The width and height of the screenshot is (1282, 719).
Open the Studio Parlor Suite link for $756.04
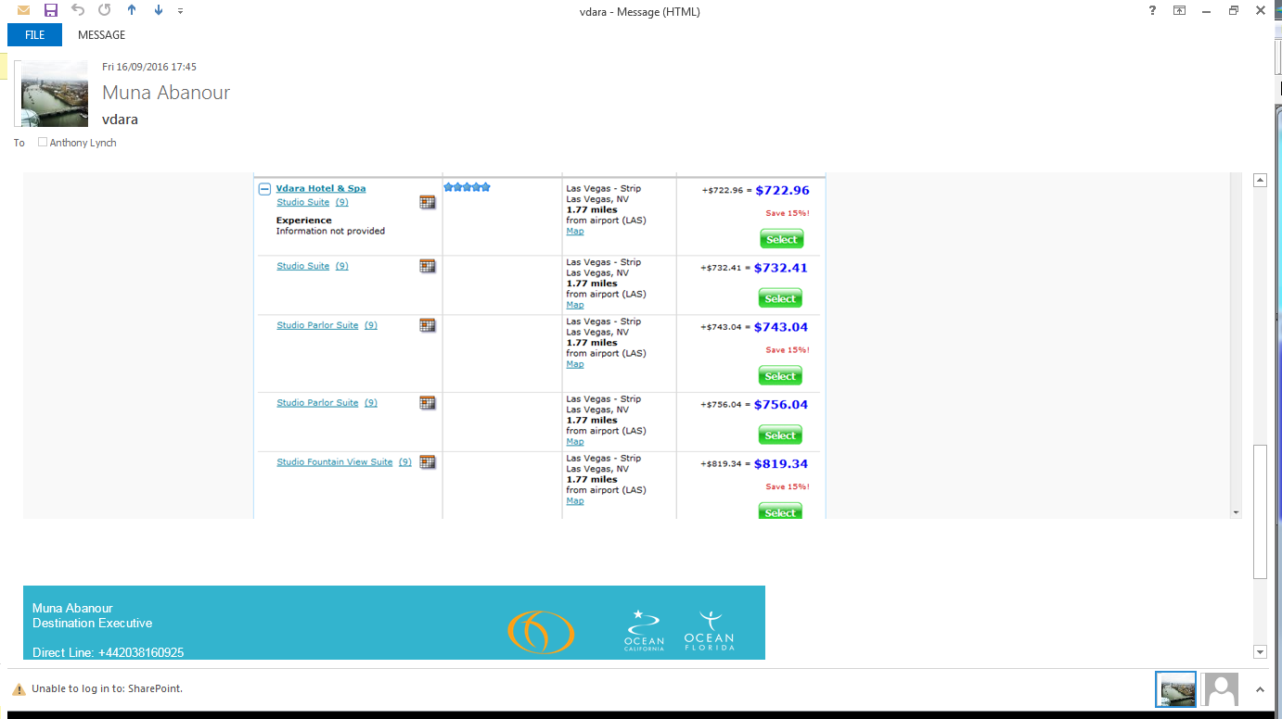[317, 403]
